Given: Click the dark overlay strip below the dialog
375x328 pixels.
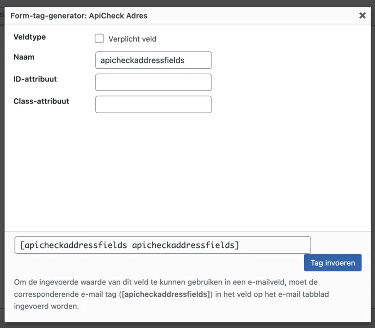Looking at the screenshot, I should [x=187, y=325].
